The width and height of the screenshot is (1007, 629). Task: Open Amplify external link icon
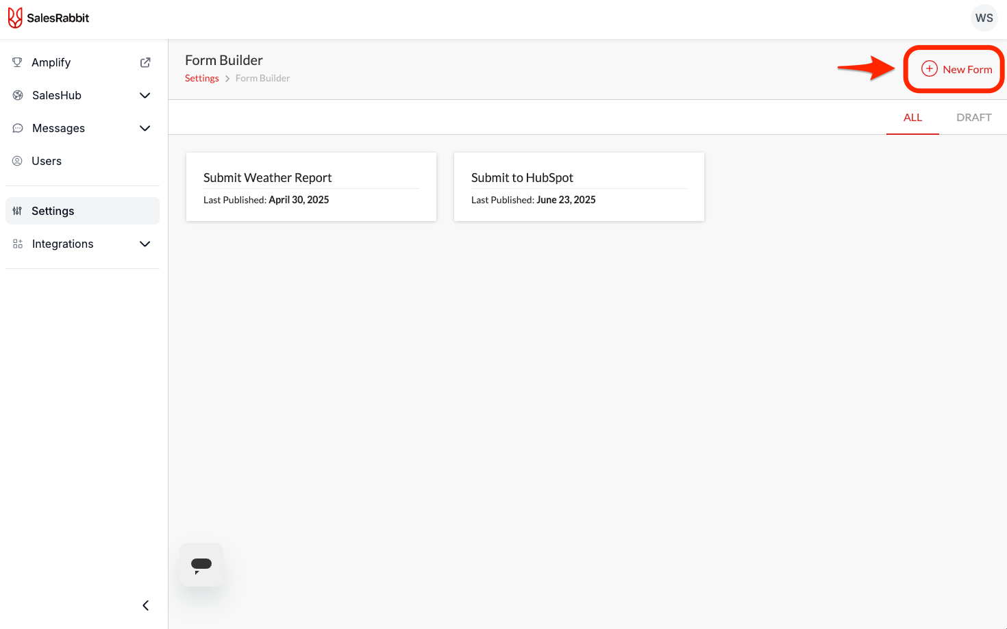tap(145, 62)
